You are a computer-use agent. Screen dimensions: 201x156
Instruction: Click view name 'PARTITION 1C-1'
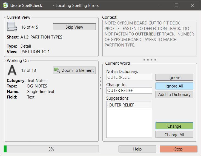(x=35, y=52)
